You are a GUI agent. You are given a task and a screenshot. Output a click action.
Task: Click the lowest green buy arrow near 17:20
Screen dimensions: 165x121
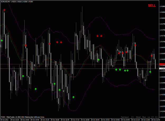pyautogui.click(x=73, y=97)
